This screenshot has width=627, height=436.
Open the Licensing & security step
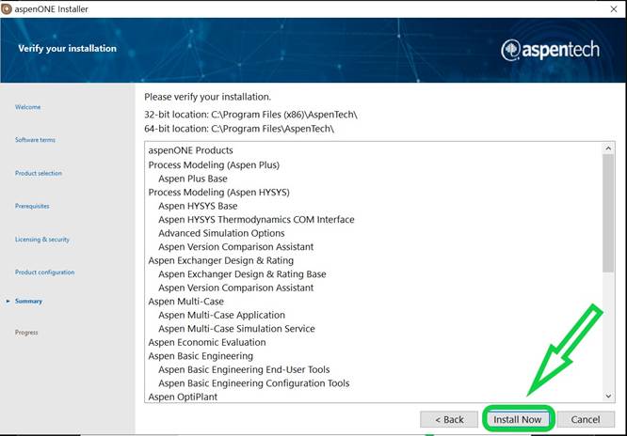pyautogui.click(x=42, y=240)
